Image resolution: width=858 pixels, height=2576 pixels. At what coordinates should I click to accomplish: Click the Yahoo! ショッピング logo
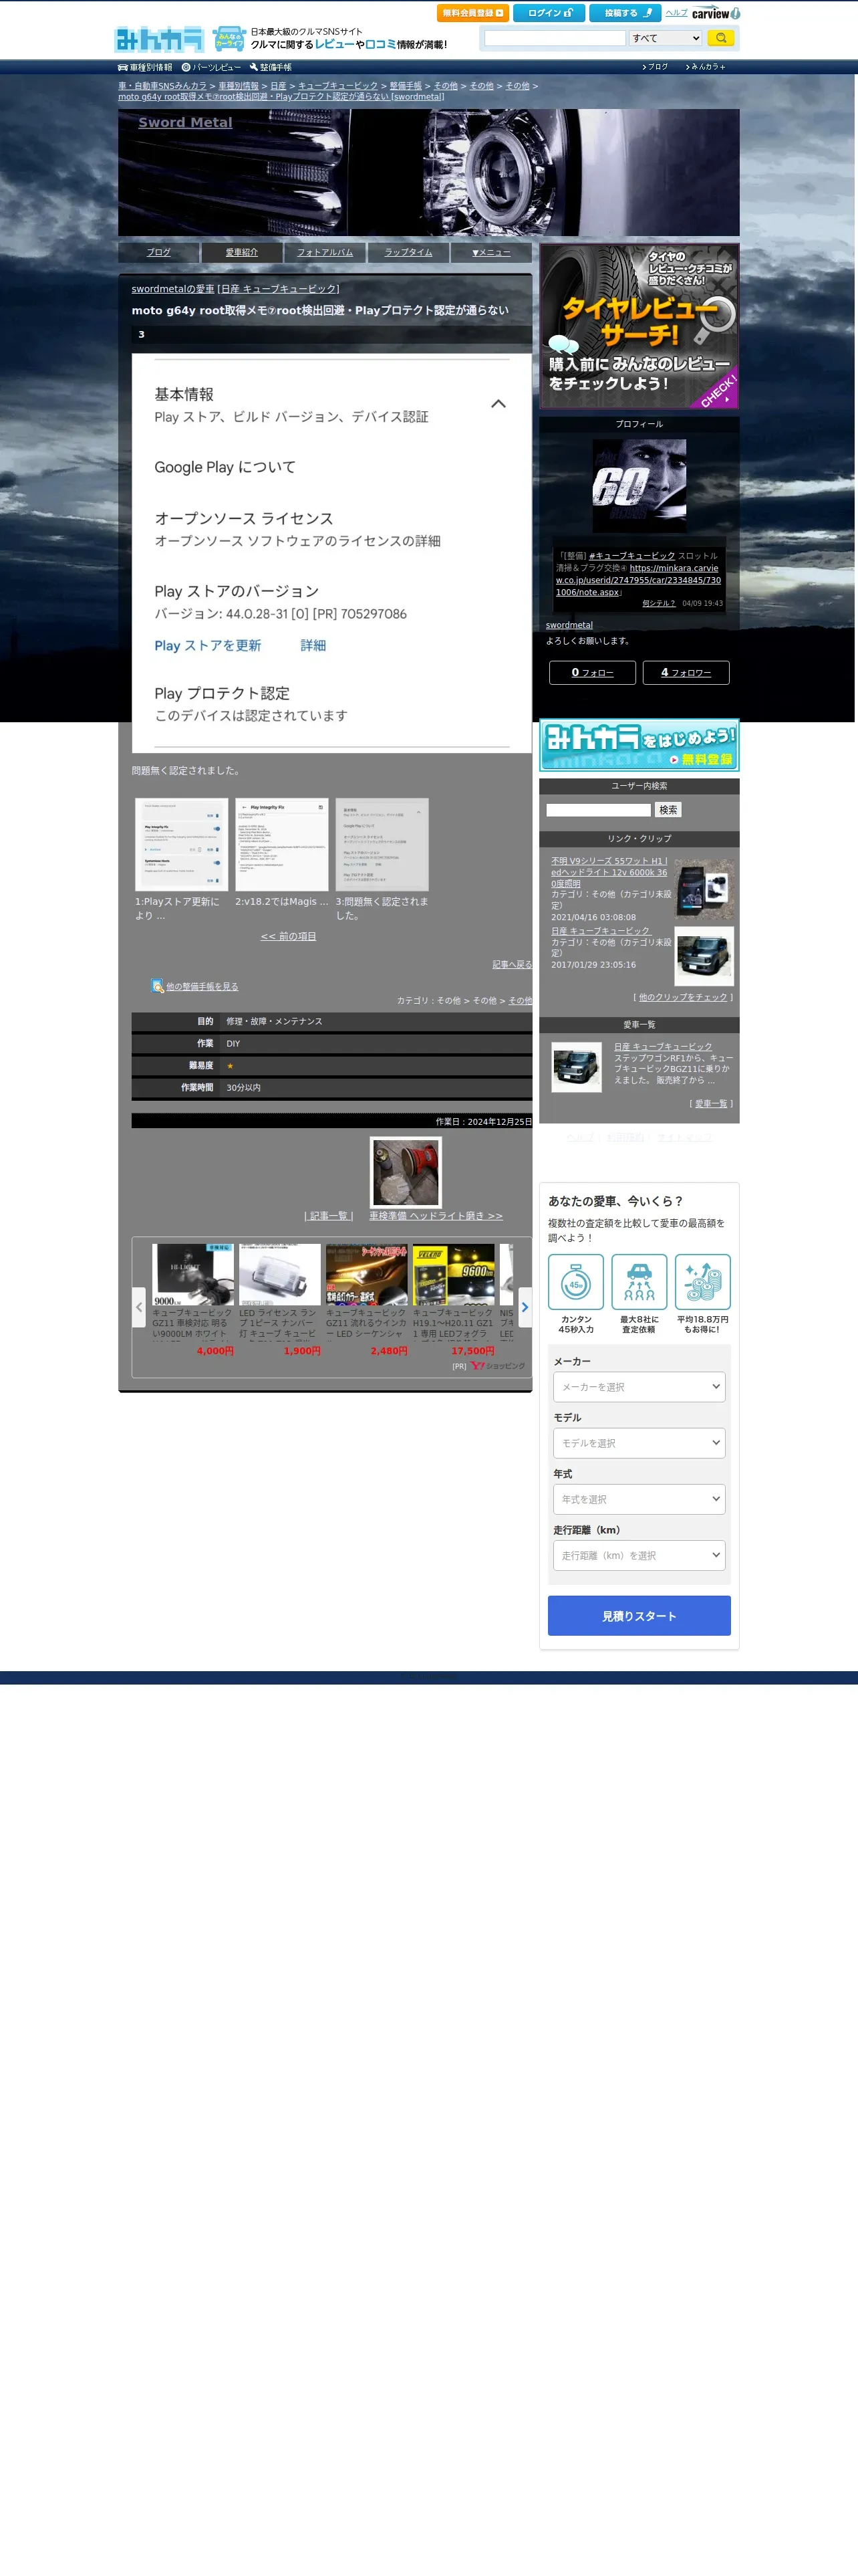498,1366
